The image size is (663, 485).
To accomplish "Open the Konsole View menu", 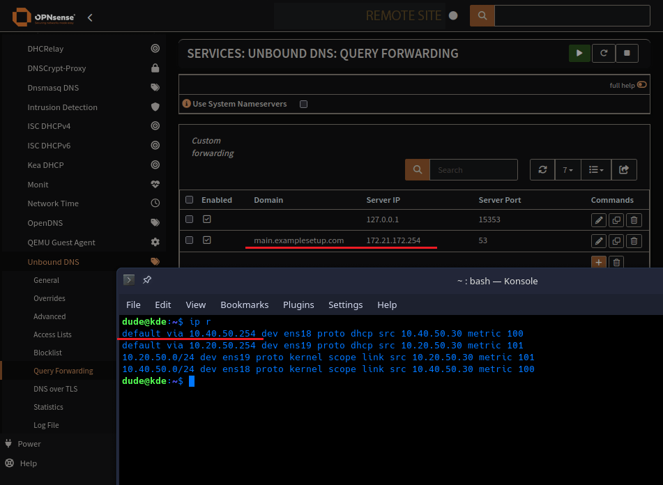I will [195, 305].
